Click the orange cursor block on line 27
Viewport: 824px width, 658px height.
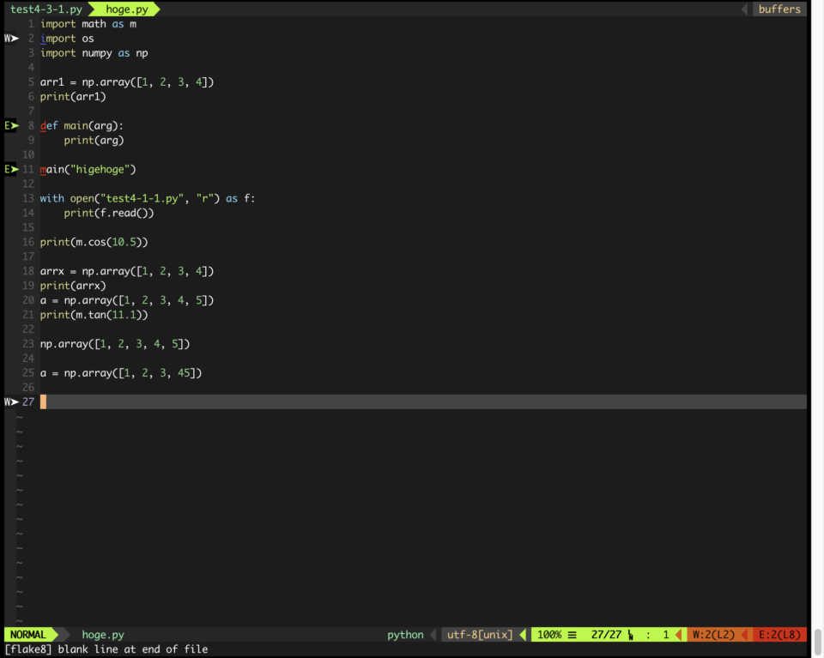coord(43,401)
